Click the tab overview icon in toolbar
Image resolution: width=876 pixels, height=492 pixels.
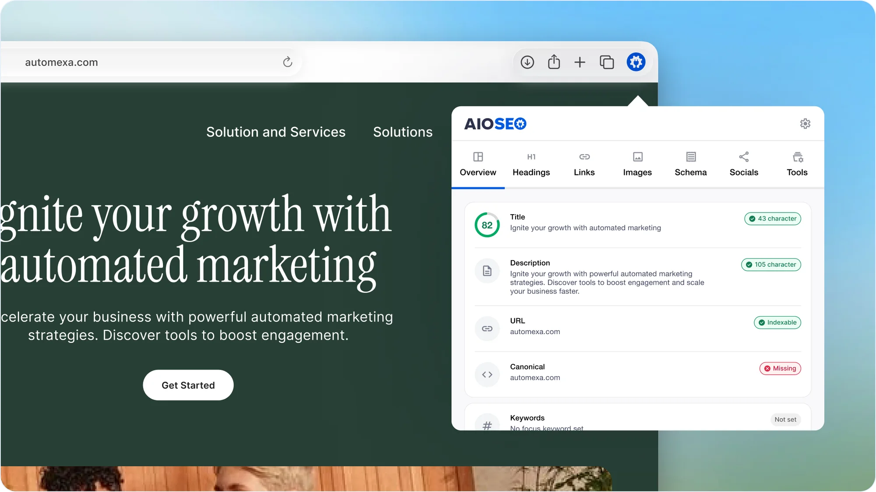click(x=607, y=62)
